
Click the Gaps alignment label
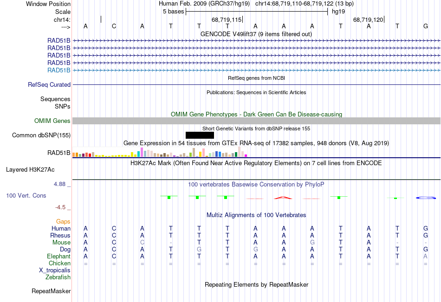[63, 222]
